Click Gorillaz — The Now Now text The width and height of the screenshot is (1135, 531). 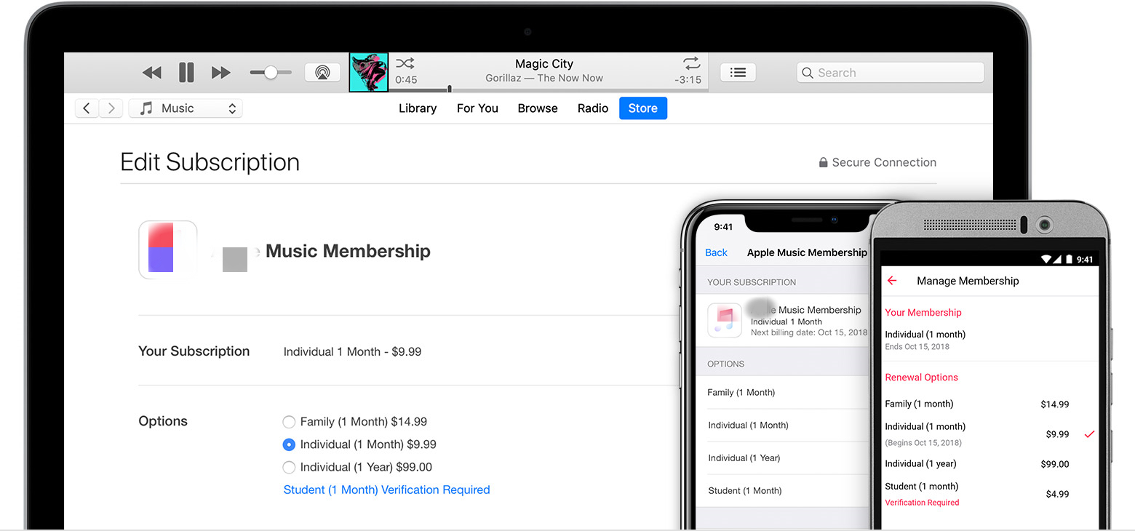(544, 78)
